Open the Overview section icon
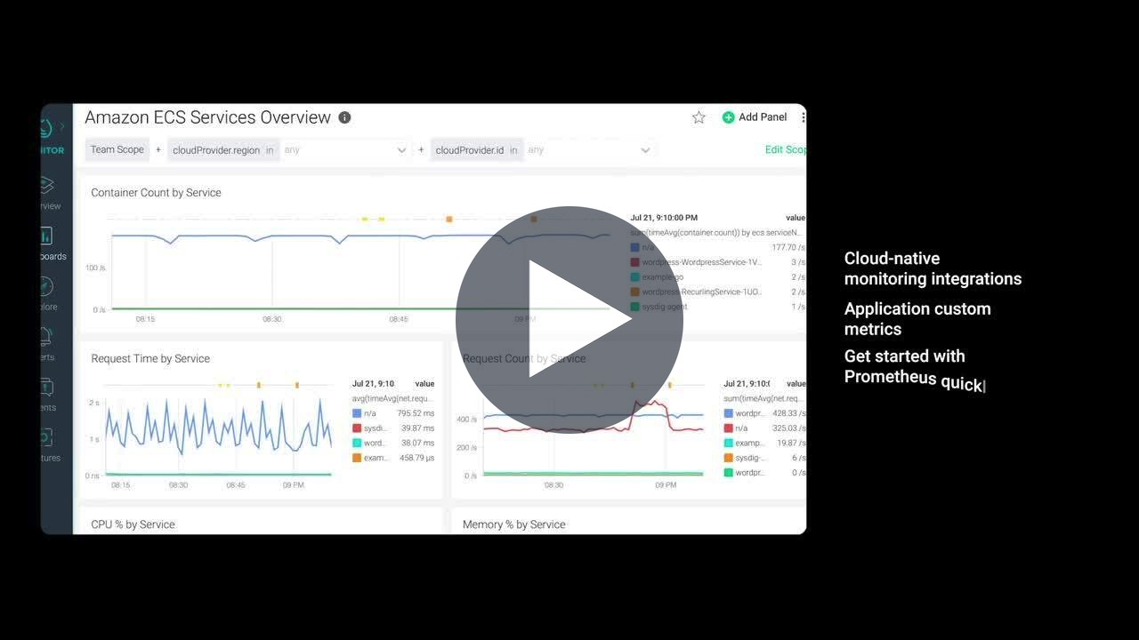 click(x=46, y=185)
